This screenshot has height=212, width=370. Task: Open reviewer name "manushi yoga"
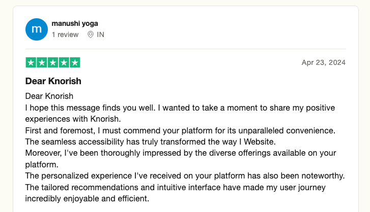[x=75, y=23]
